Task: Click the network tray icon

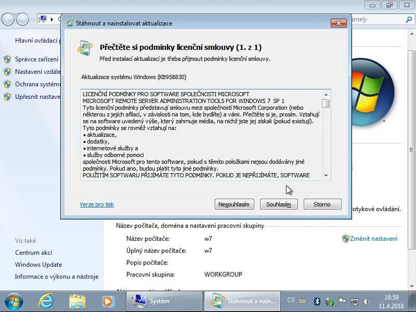Action: (x=355, y=302)
